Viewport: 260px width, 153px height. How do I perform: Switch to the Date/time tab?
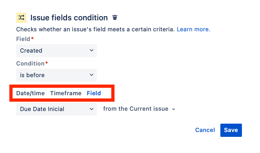click(x=30, y=93)
